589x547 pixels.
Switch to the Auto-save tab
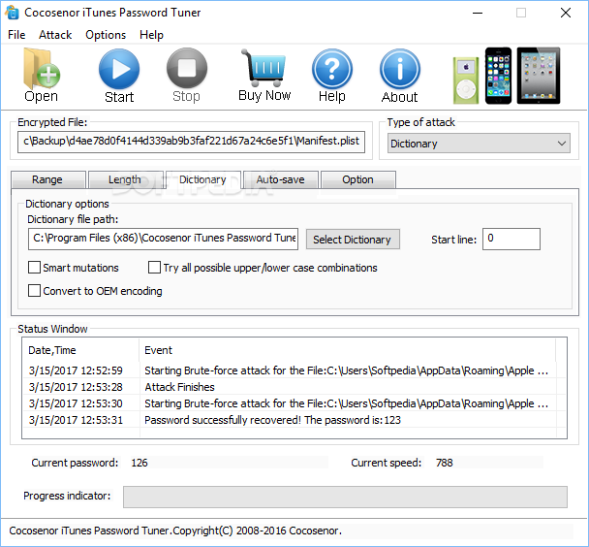pyautogui.click(x=281, y=179)
